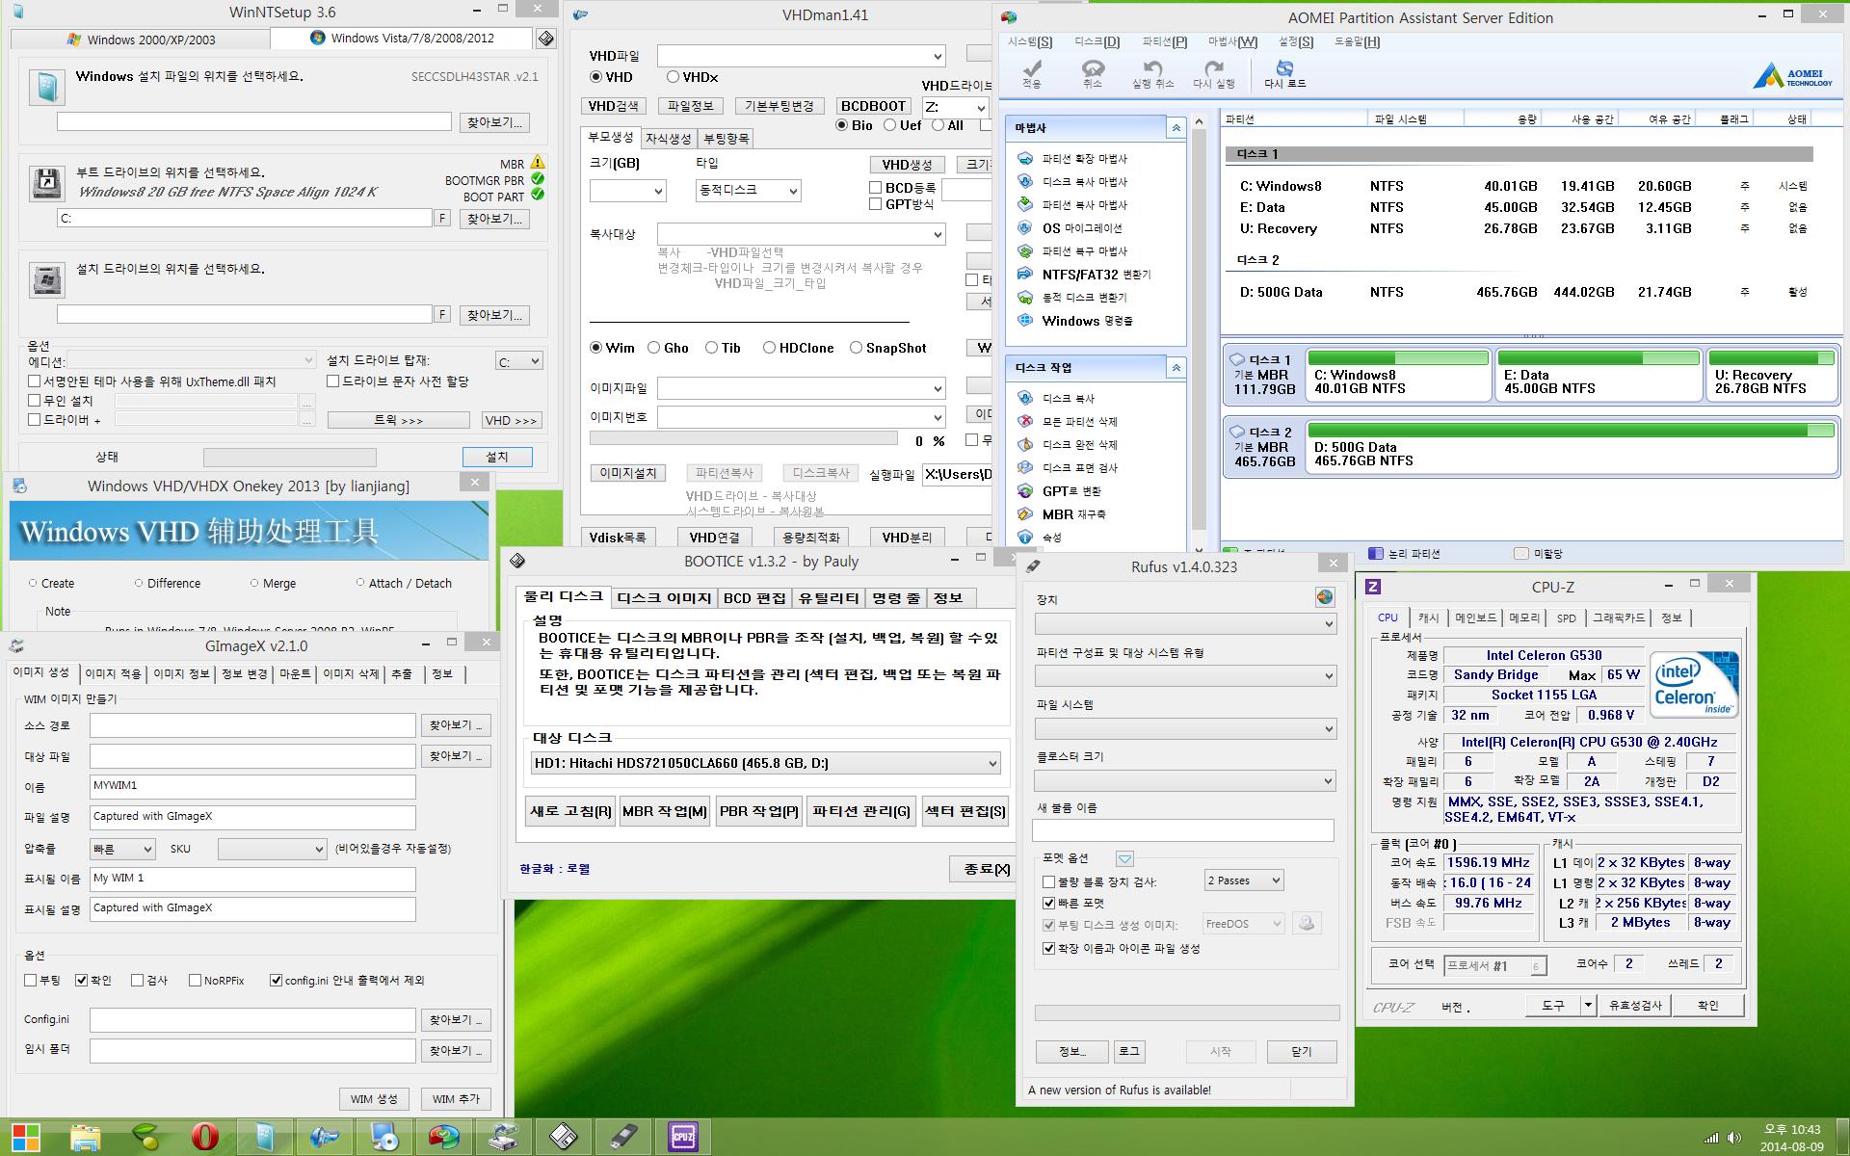The height and width of the screenshot is (1156, 1850).
Task: Select the VHDx radio button in VHDman
Action: pos(674,77)
